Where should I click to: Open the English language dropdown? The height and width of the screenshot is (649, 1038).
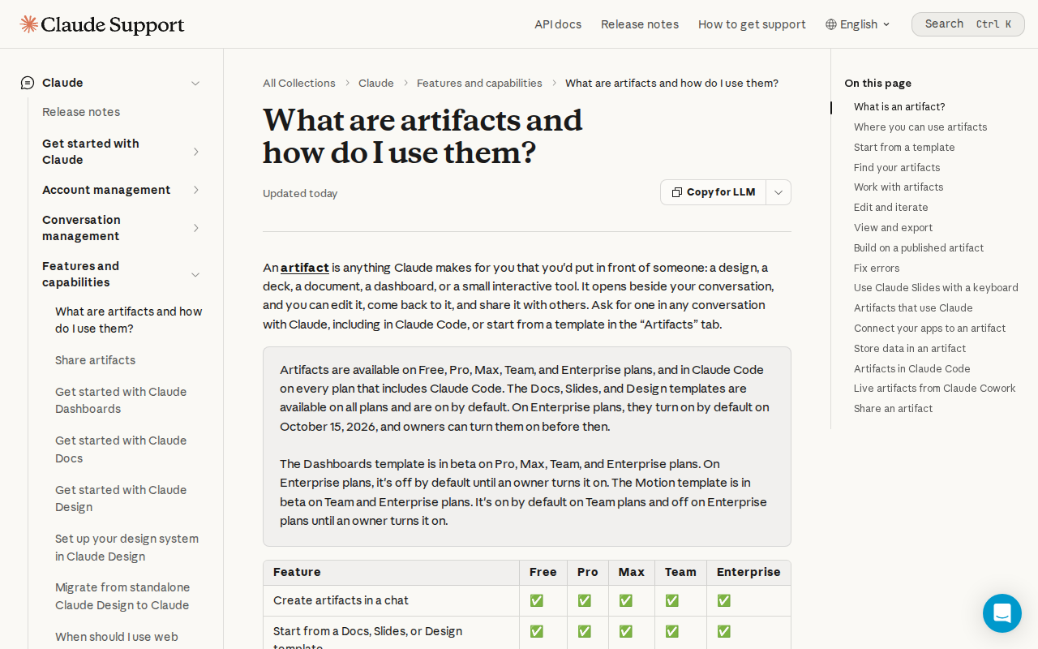point(858,24)
